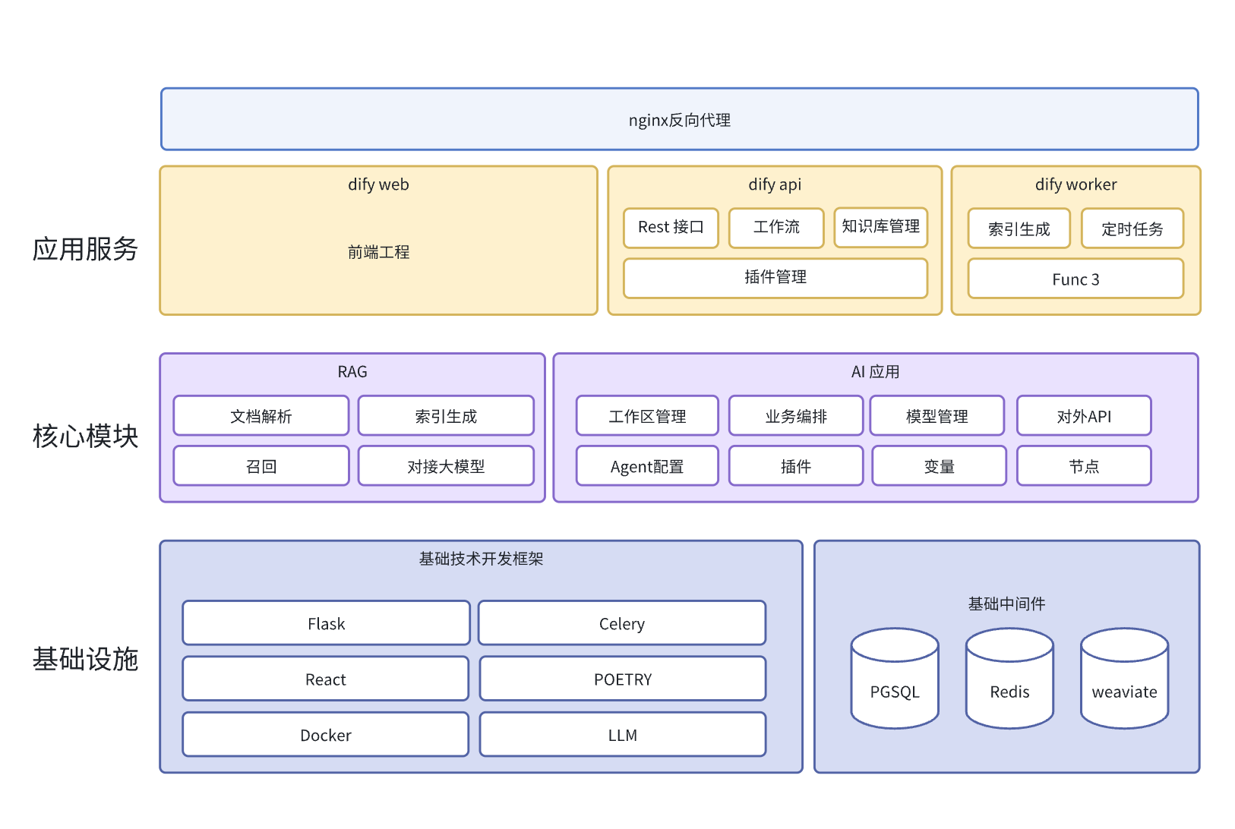The height and width of the screenshot is (829, 1235).
Task: Select the 工作流 box
Action: click(776, 228)
